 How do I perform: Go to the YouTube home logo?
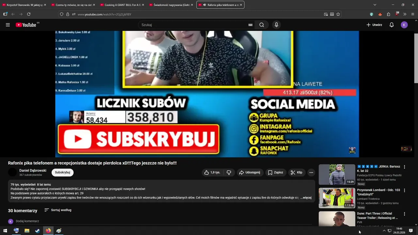(x=26, y=25)
